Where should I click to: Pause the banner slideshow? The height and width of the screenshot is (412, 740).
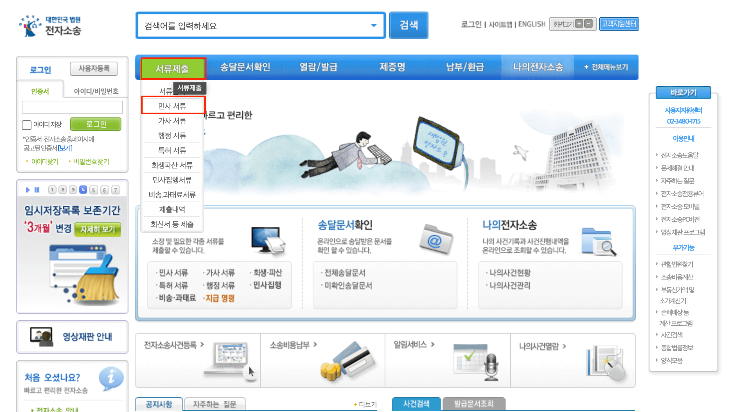(x=37, y=190)
